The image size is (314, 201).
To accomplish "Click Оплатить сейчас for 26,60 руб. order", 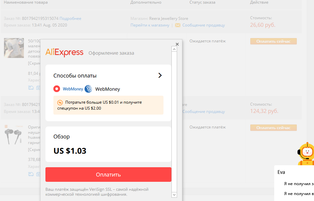I will (x=273, y=41).
